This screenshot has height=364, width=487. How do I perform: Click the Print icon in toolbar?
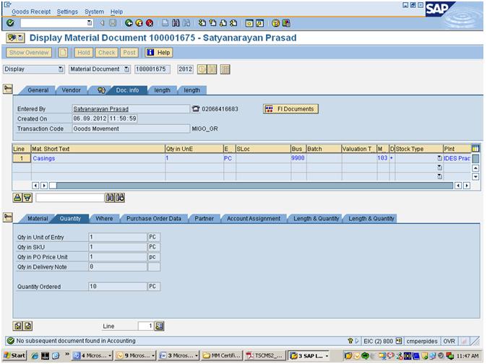(165, 23)
